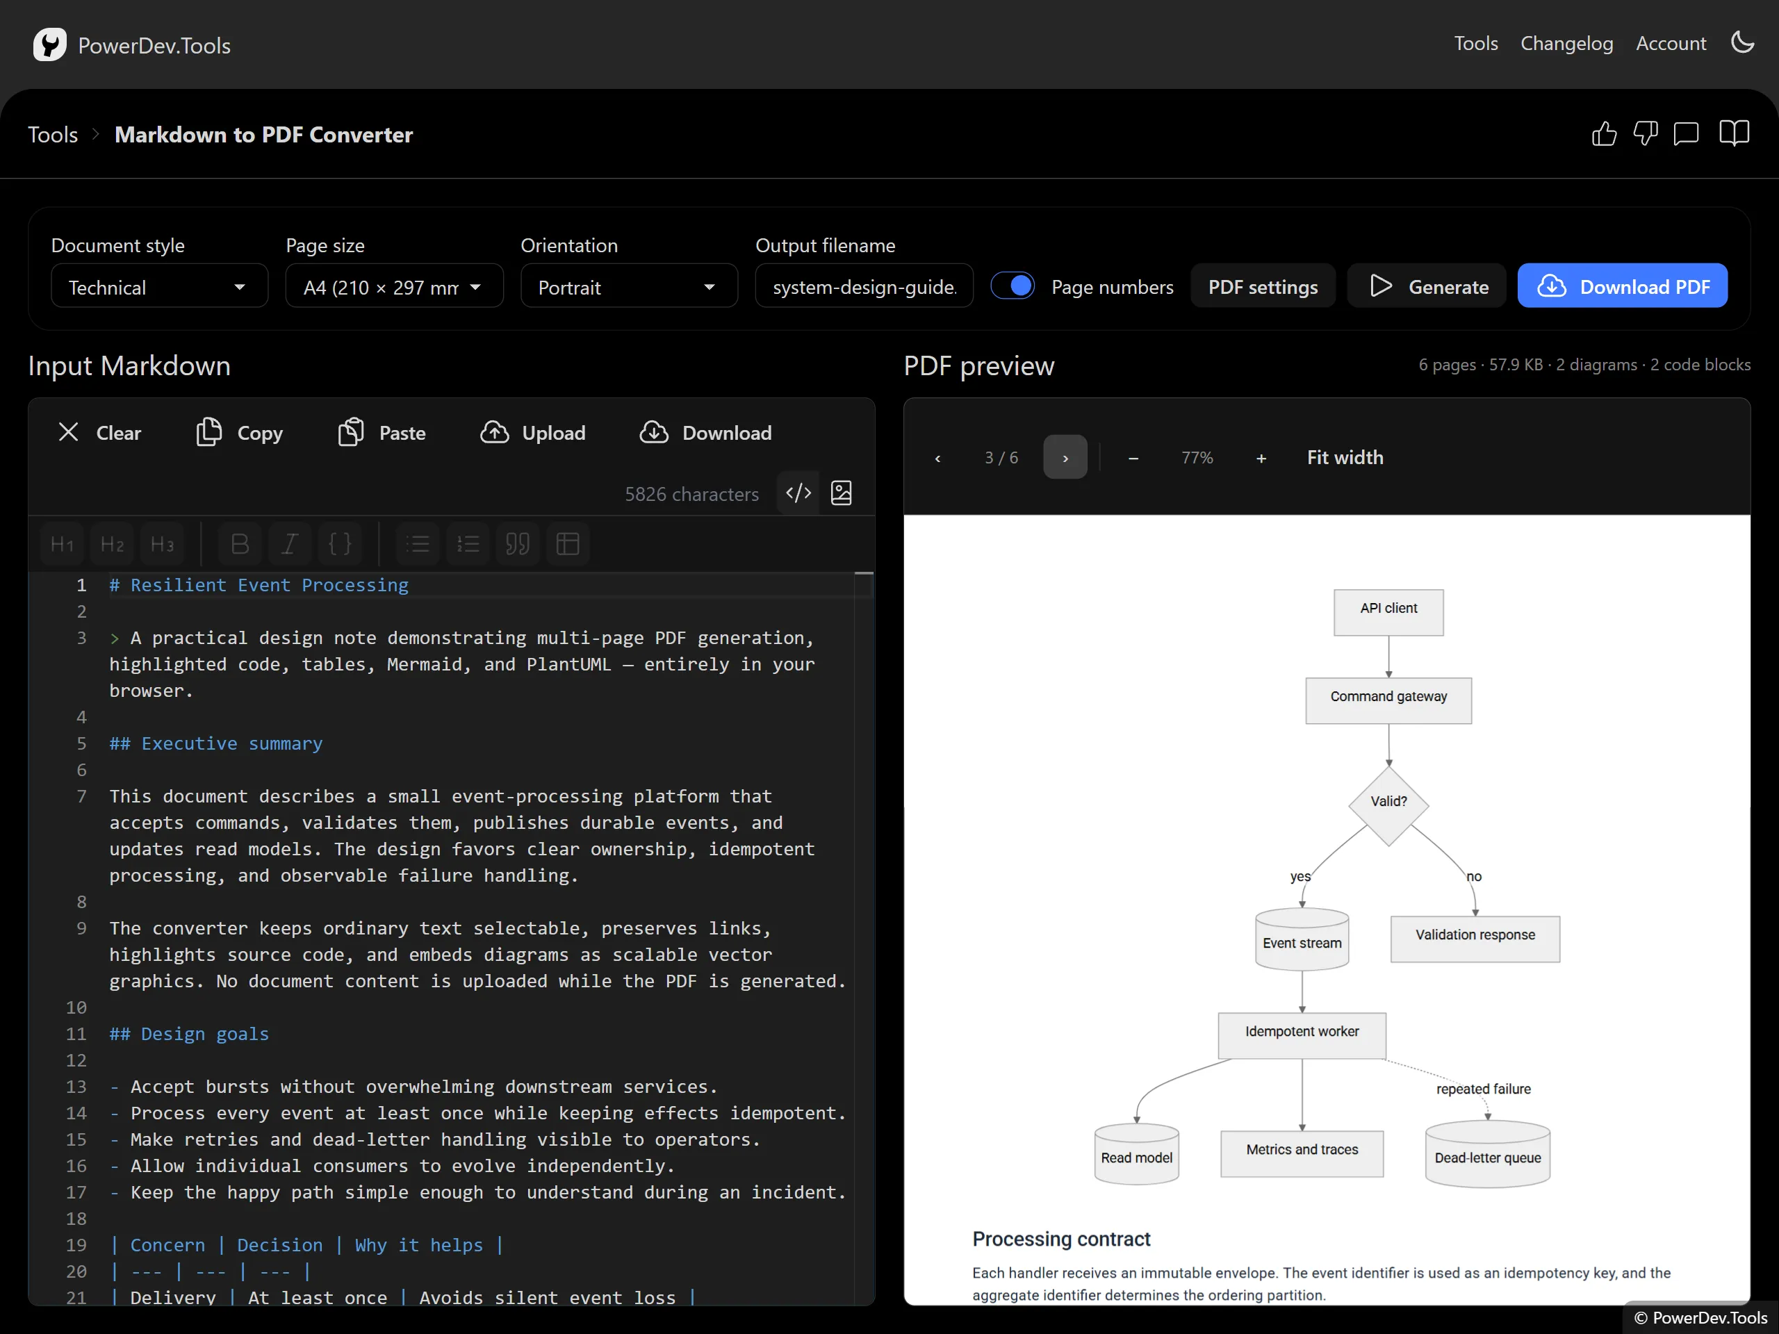Paste into the markdown input

382,433
